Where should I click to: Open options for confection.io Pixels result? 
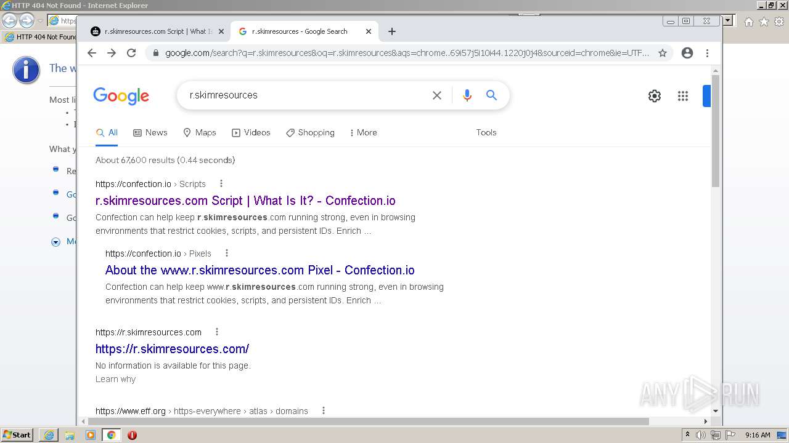[227, 253]
